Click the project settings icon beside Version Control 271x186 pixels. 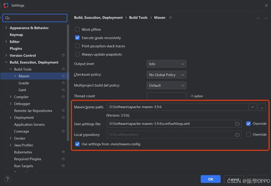tap(63, 55)
